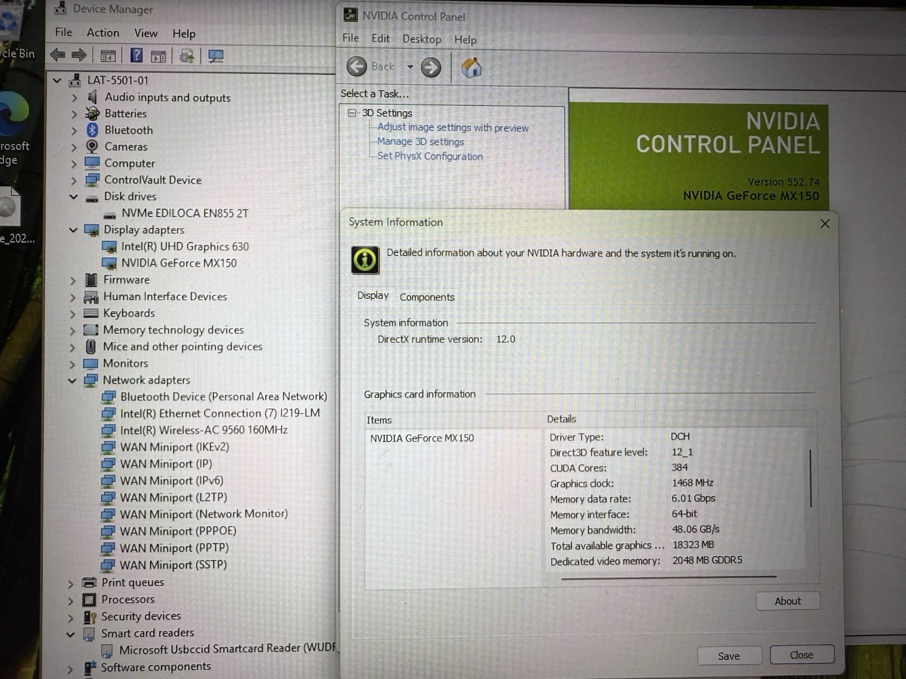Select the Display tab in System Information
The image size is (906, 679).
[373, 295]
